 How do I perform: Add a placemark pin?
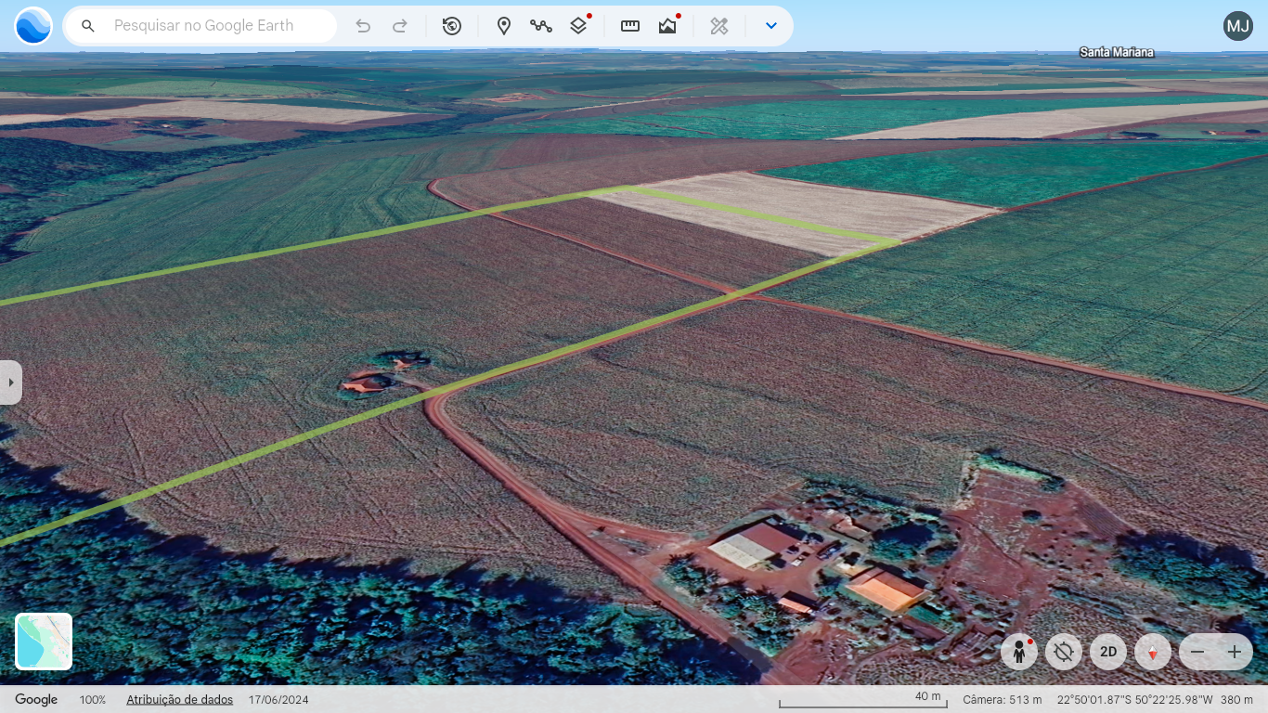(504, 26)
